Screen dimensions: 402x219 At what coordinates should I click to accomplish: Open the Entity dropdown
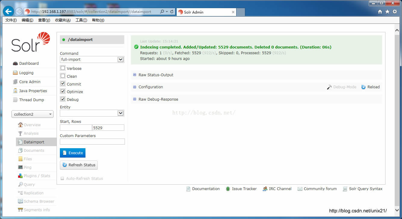coord(92,113)
